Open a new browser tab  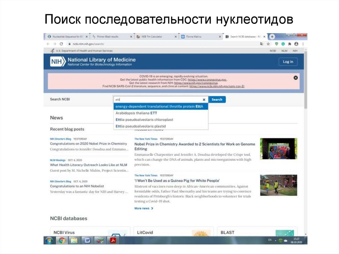[272, 36]
